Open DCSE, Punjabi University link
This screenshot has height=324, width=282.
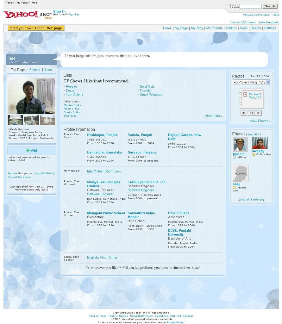179,233
